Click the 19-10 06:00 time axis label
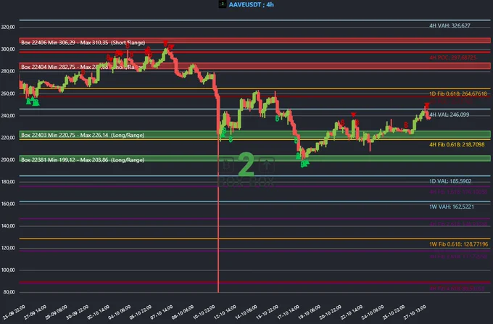Screen dimensions: 493x324 [308, 312]
